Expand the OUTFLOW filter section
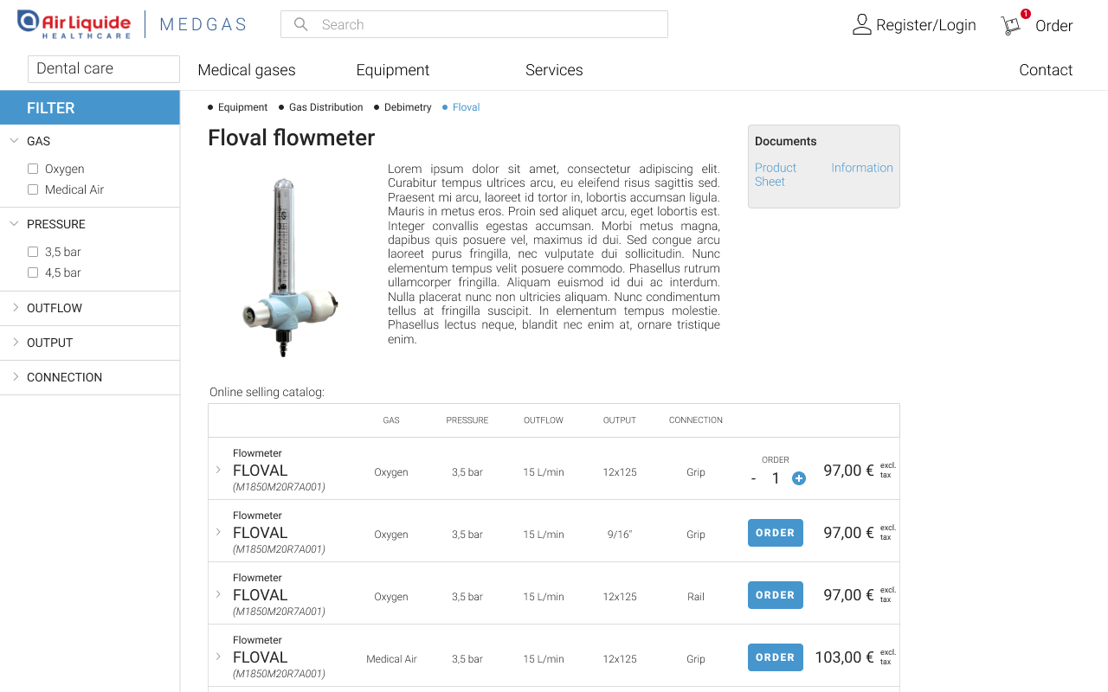The image size is (1108, 692). coord(16,307)
